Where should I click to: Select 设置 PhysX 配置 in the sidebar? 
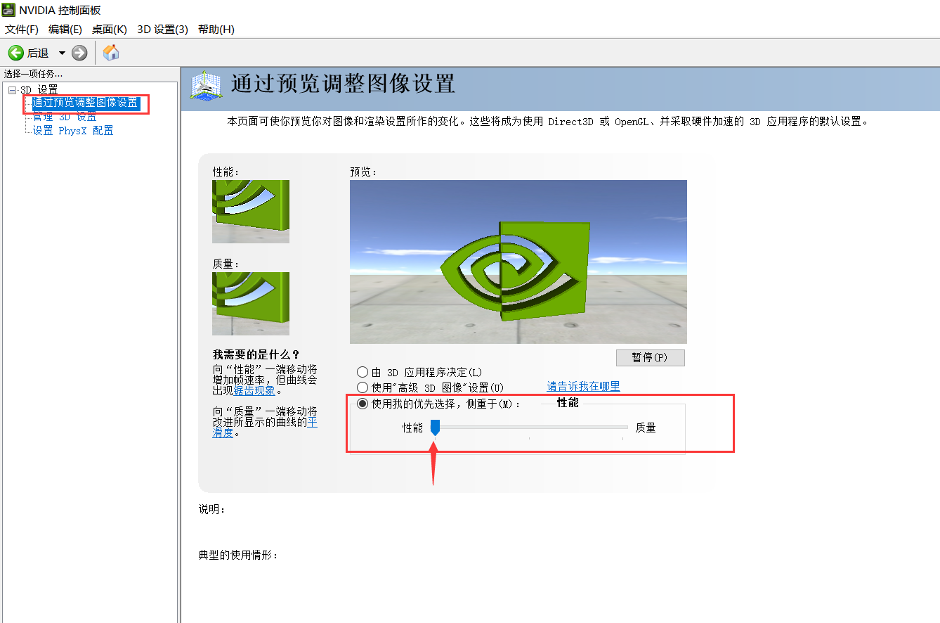(72, 130)
